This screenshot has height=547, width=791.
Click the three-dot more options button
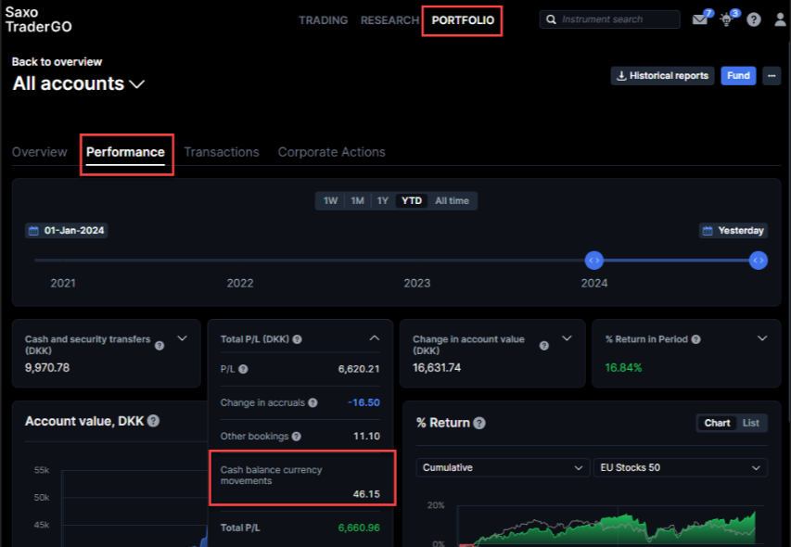click(772, 76)
